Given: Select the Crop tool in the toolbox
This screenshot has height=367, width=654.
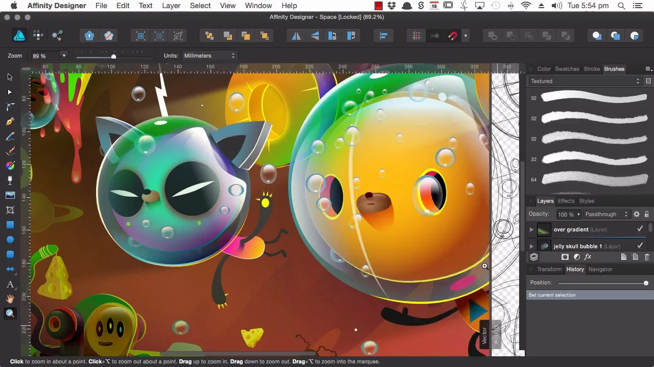Looking at the screenshot, I should coord(10,210).
